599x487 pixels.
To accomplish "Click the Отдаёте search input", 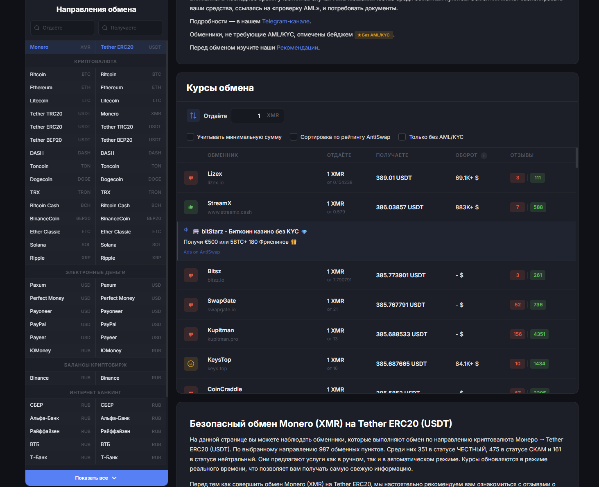I will [x=62, y=28].
